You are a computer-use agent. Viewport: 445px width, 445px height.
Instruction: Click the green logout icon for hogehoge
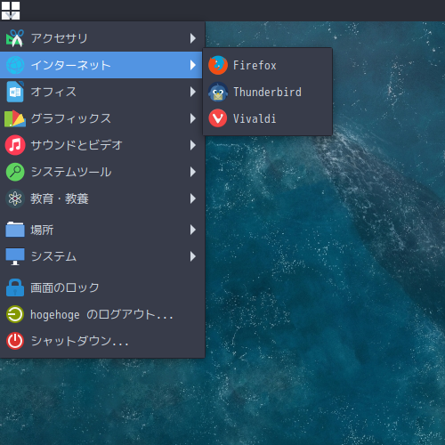tap(15, 314)
